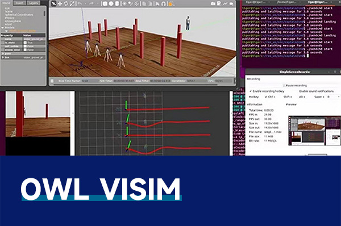Viewport: 341px width, 226px height.
Task: Switch to the Insert tab
Action: (20, 3)
